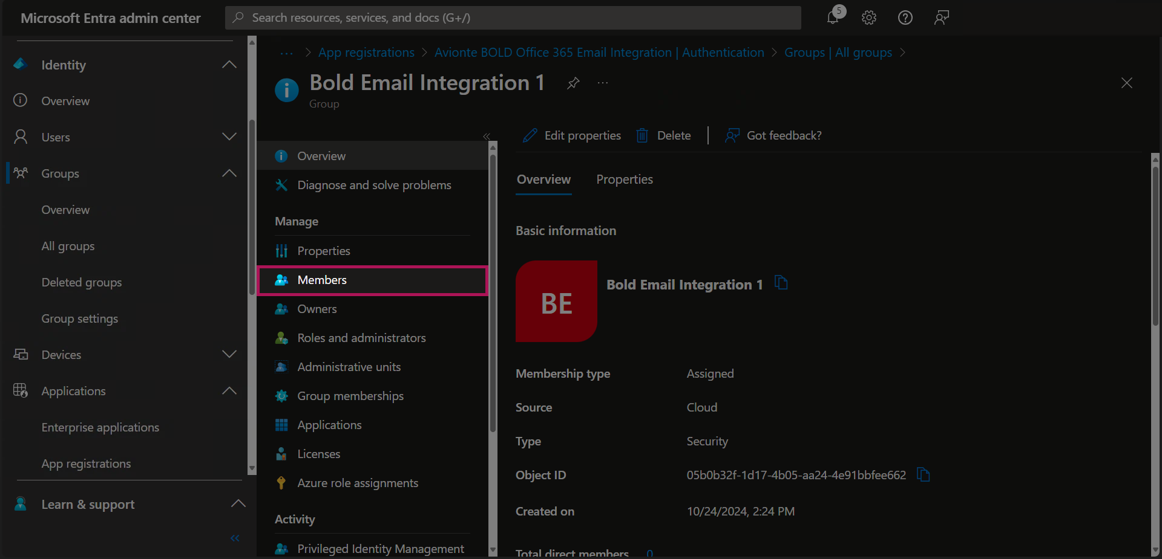1162x559 pixels.
Task: Open the settings gear icon
Action: click(869, 18)
